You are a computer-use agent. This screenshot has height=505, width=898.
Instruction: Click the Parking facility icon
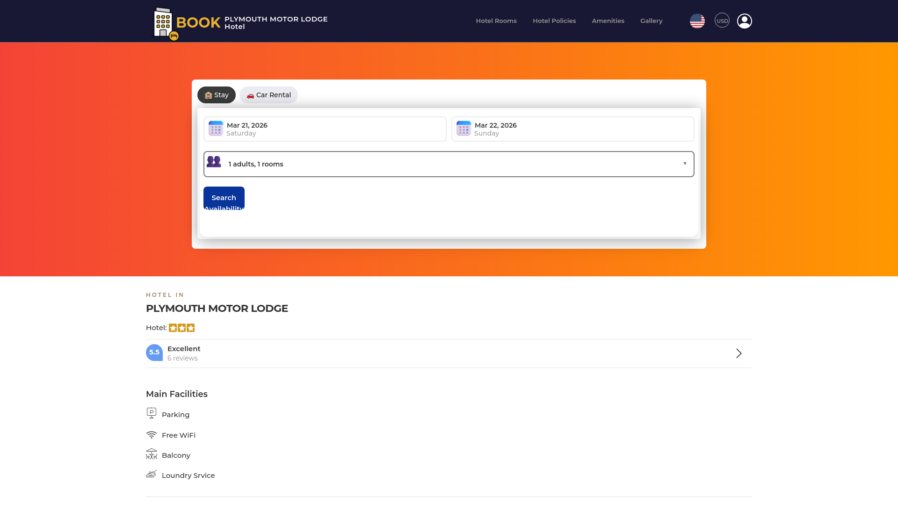point(152,413)
